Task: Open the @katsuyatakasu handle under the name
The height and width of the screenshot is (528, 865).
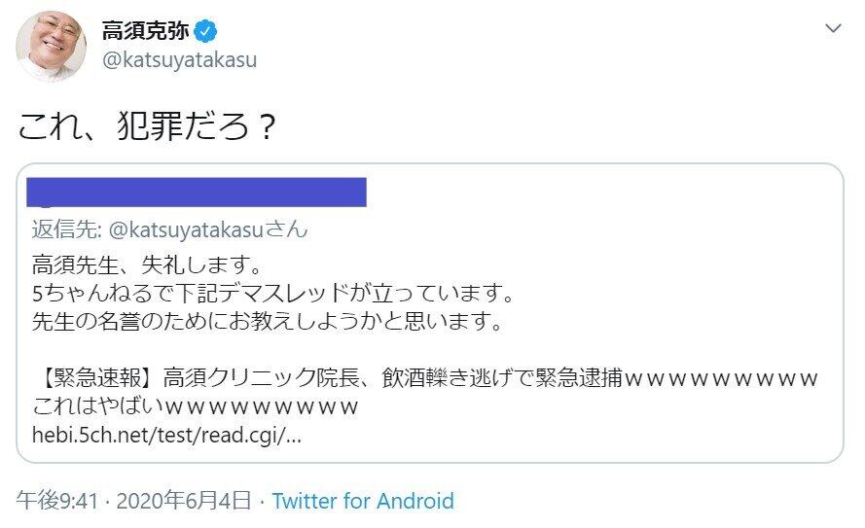Action: click(x=179, y=60)
